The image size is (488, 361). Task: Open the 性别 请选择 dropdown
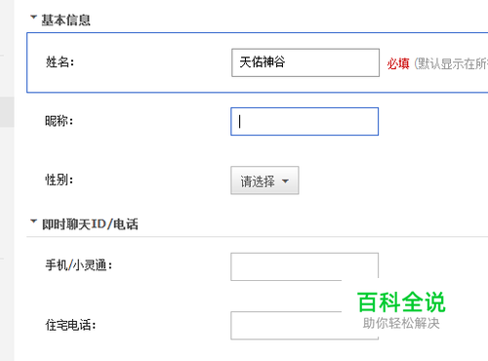[264, 180]
